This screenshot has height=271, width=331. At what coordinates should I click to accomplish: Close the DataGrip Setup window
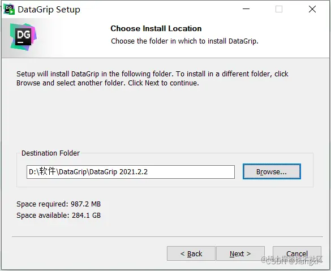(312, 9)
